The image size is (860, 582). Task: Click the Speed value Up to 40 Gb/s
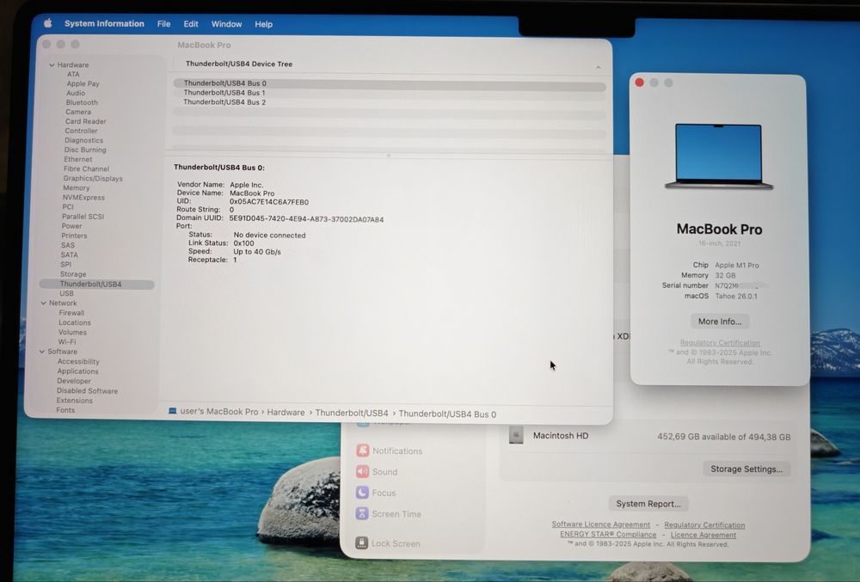pyautogui.click(x=256, y=252)
